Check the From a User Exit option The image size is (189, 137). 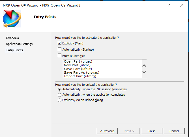click(x=59, y=56)
